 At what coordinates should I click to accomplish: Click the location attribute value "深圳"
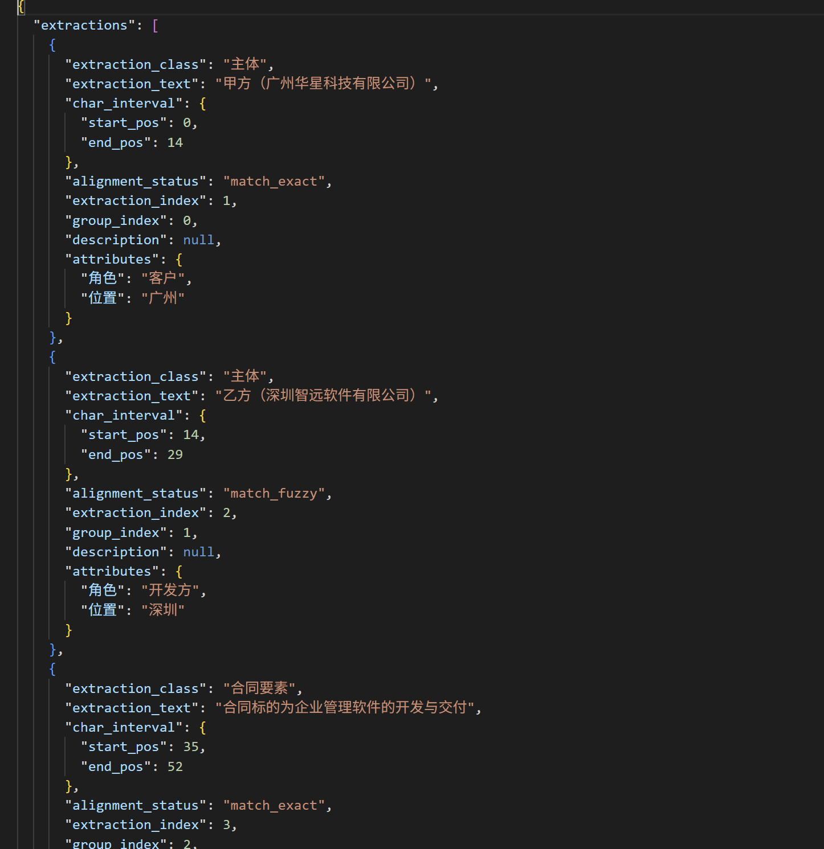163,610
